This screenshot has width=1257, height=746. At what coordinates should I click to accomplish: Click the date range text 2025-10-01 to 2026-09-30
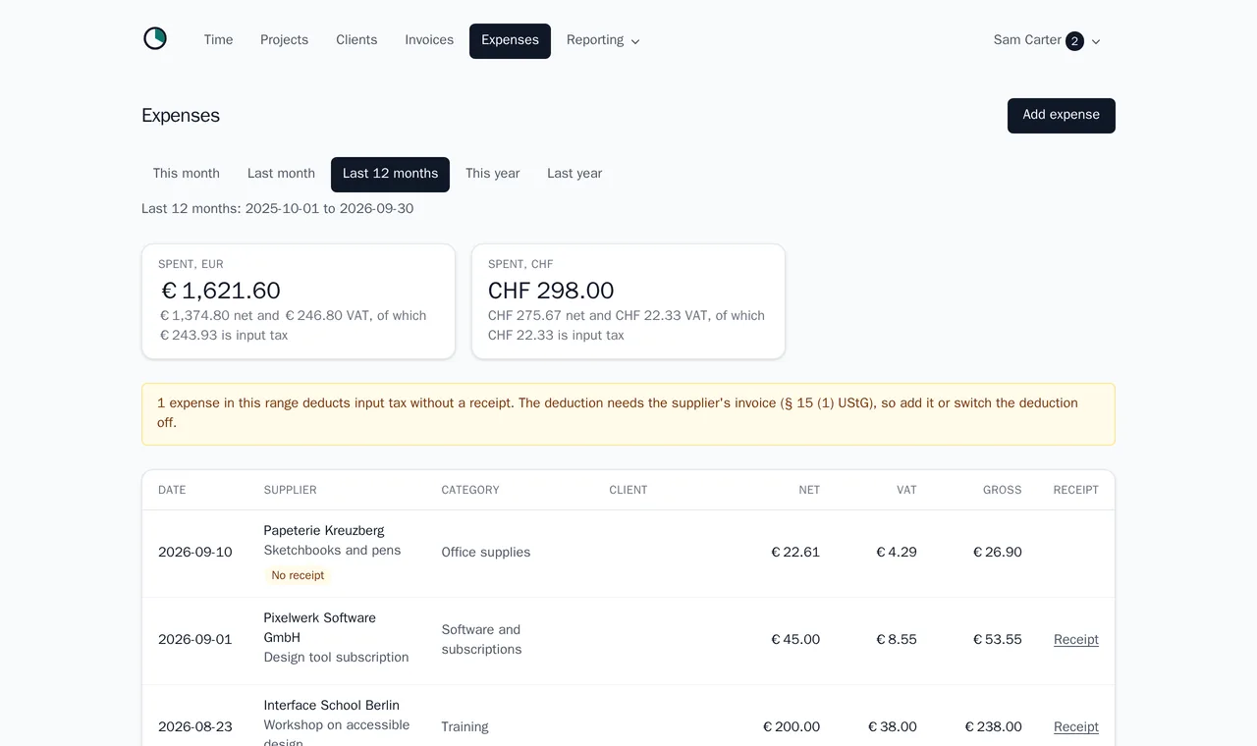pos(329,209)
